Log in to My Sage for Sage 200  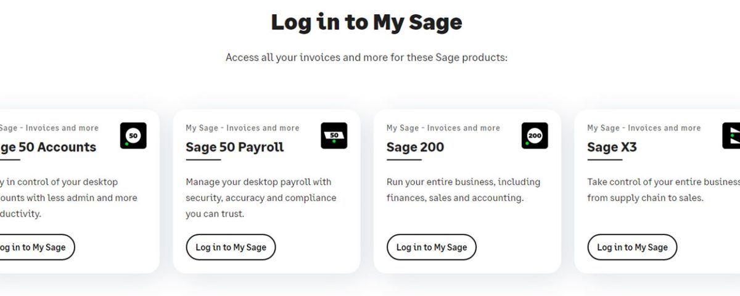432,247
